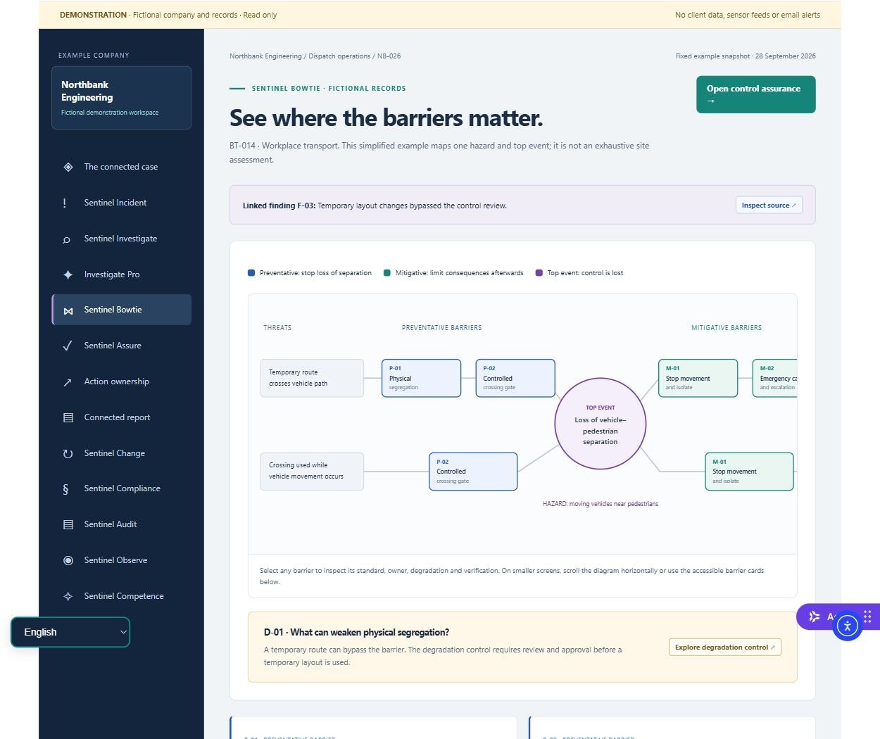Click the Top Event circle node
Screen dimensions: 880x739
point(601,424)
